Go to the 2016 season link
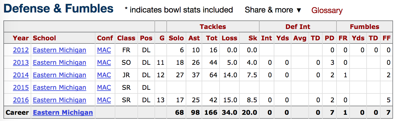The height and width of the screenshot is (121, 397). (x=21, y=100)
